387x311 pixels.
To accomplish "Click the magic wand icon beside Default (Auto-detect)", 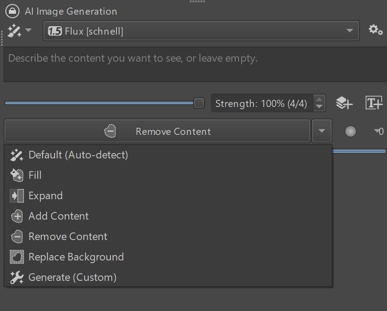I will (x=16, y=154).
